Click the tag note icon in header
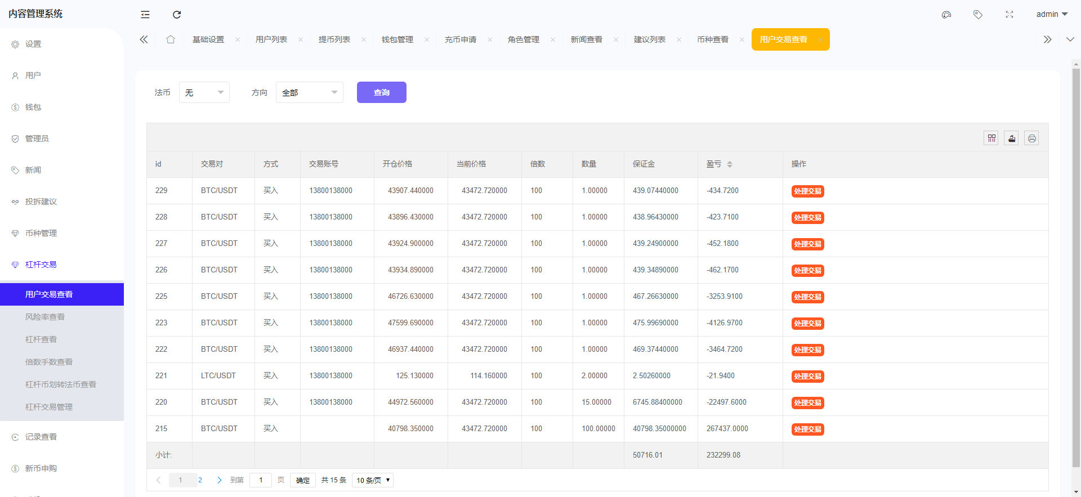Screen dimensions: 1081x497 coord(978,15)
